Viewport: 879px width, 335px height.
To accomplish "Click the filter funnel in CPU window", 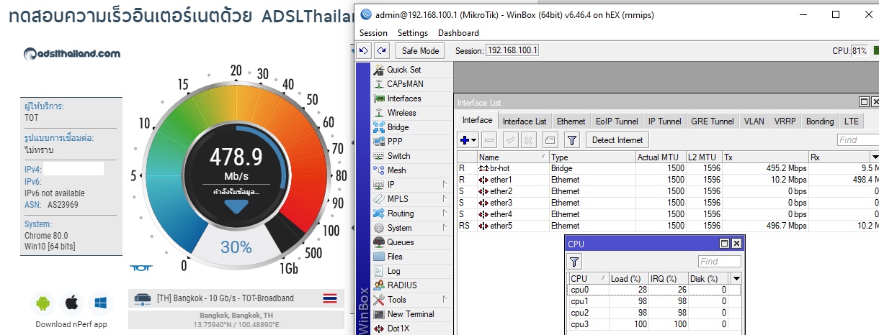I will (x=575, y=262).
